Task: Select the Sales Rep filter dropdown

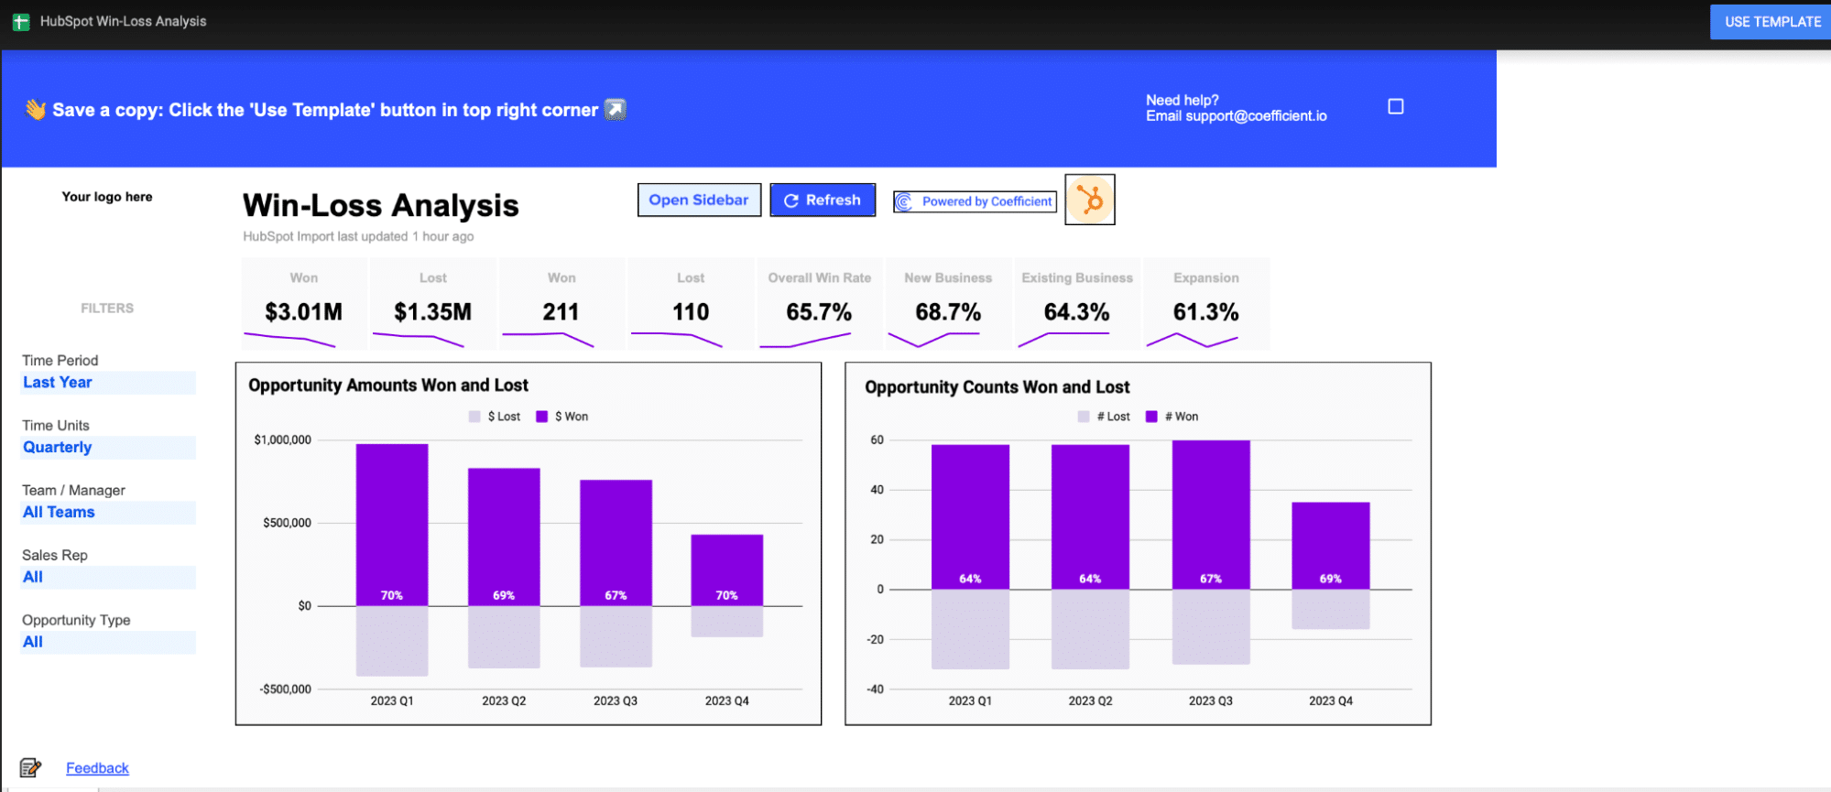Action: 108,578
